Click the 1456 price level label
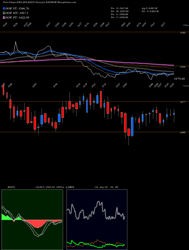 click(183, 67)
